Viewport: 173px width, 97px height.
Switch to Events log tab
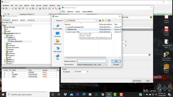pos(31,20)
